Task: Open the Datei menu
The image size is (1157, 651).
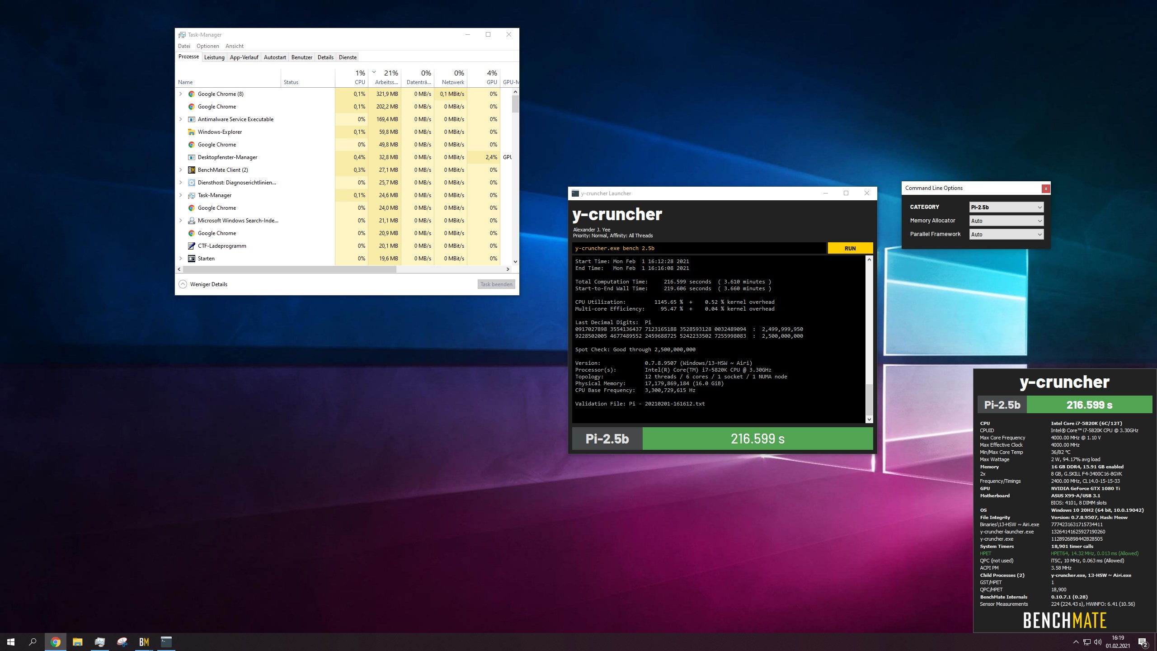Action: coord(184,46)
